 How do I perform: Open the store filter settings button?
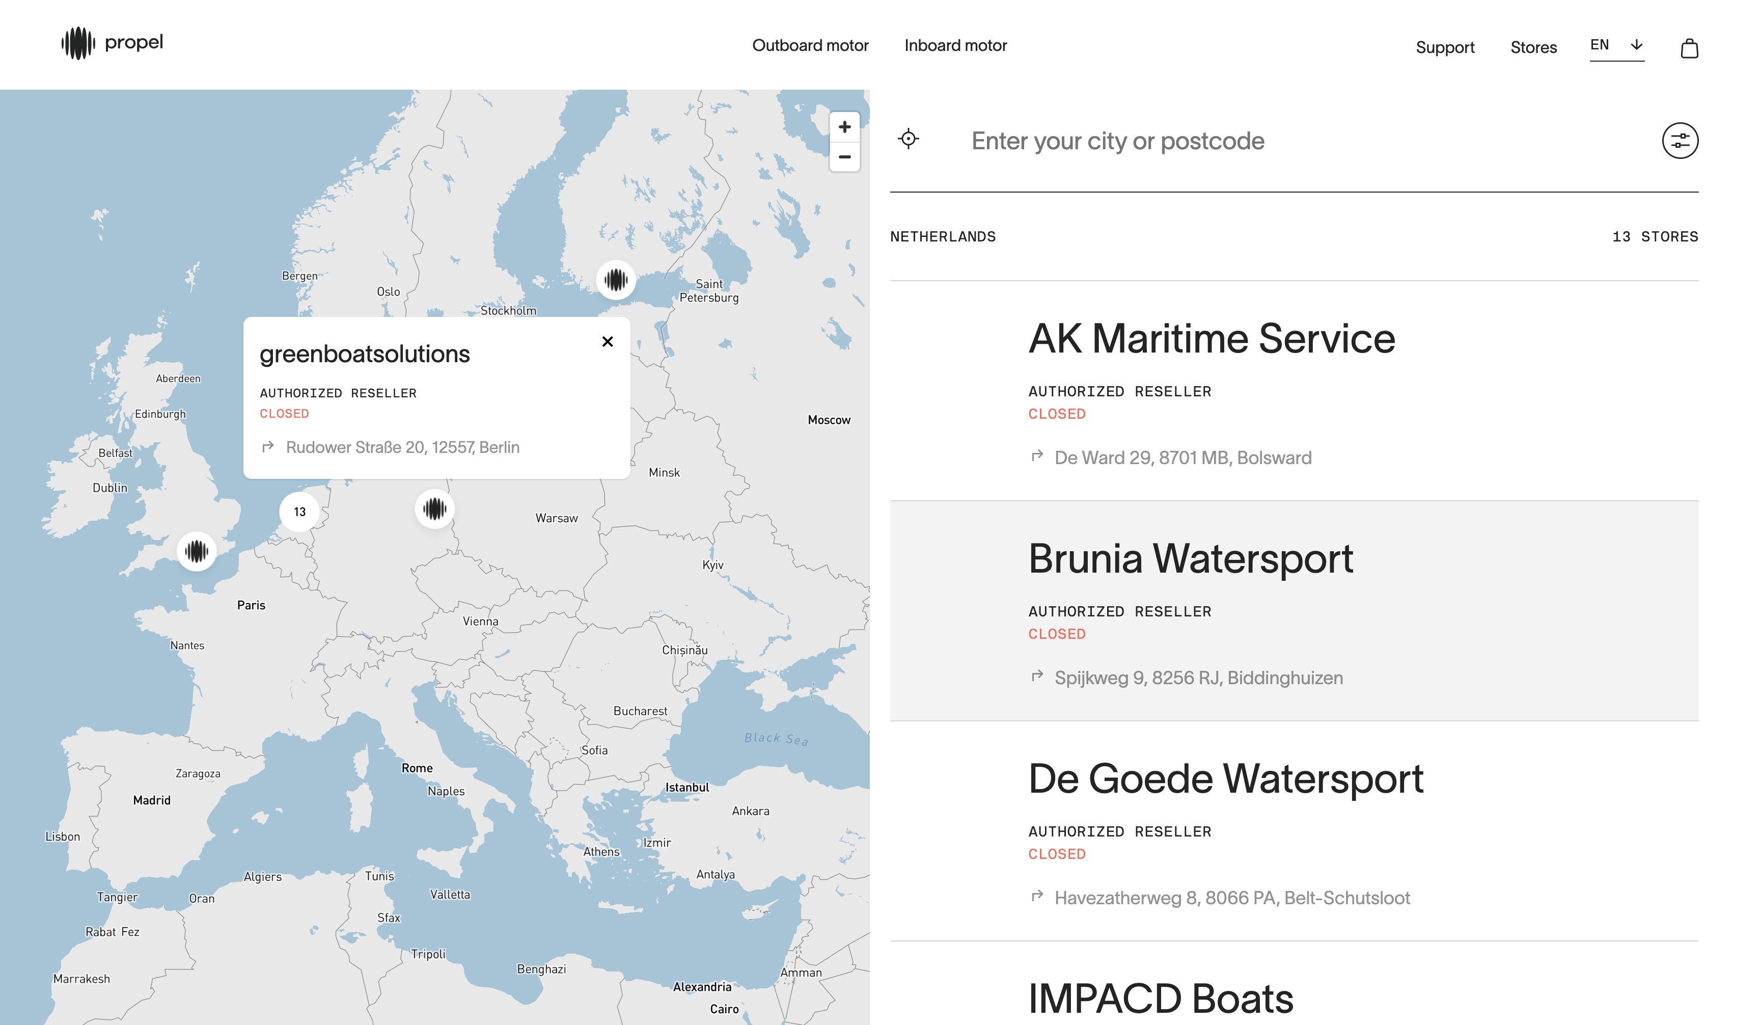tap(1680, 141)
